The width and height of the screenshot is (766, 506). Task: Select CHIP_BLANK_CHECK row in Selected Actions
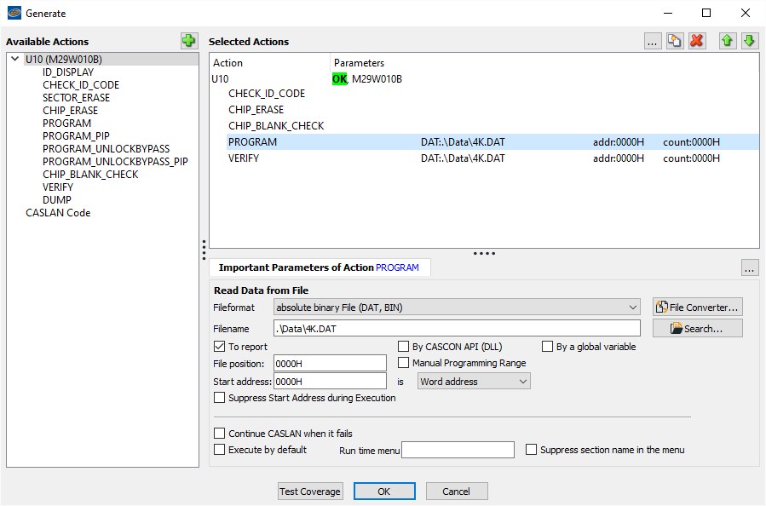(492, 126)
